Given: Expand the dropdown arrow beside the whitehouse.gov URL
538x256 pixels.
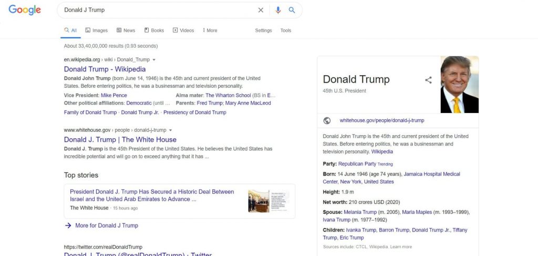Looking at the screenshot, I should [x=170, y=130].
